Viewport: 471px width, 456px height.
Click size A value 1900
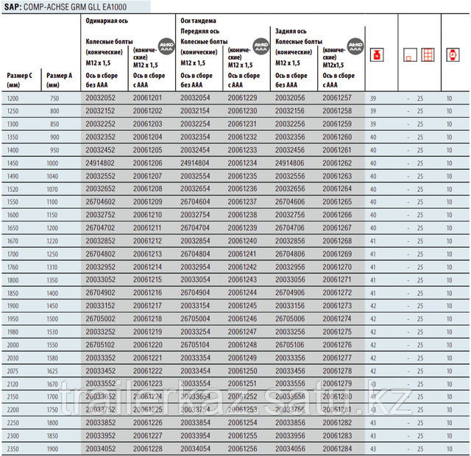pyautogui.click(x=52, y=449)
